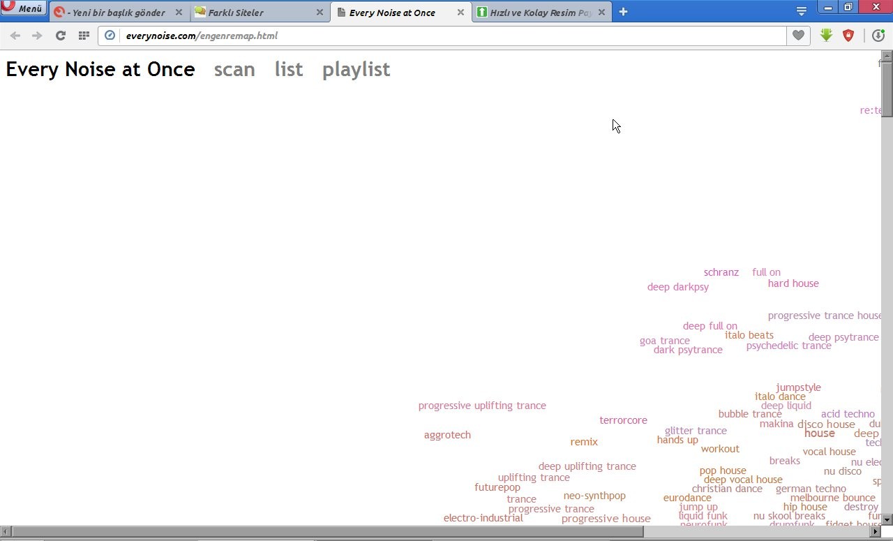Screen dimensions: 893x541
Task: Select the 'workout' genre
Action: [x=720, y=449]
